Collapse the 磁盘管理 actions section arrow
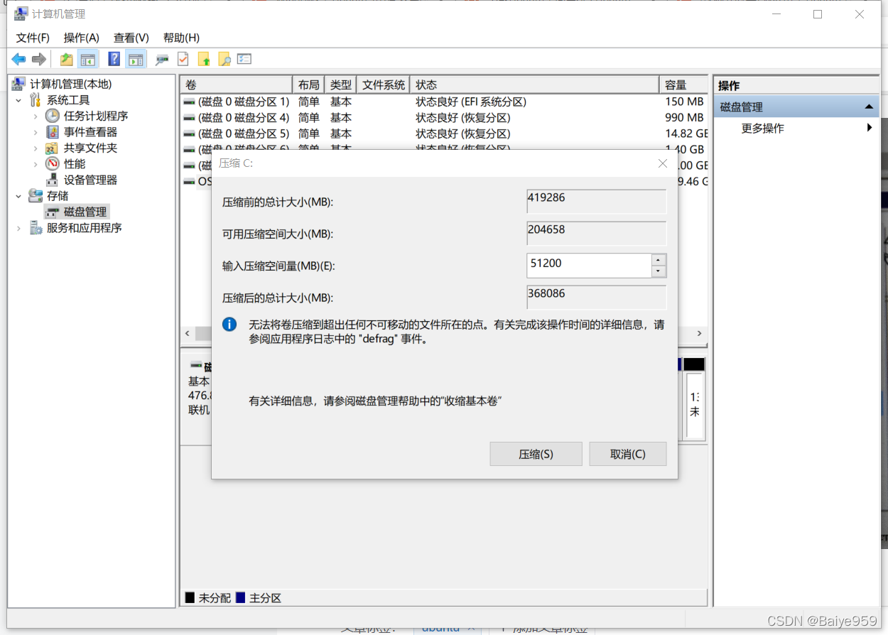Screen dimensions: 888x635 (x=868, y=107)
